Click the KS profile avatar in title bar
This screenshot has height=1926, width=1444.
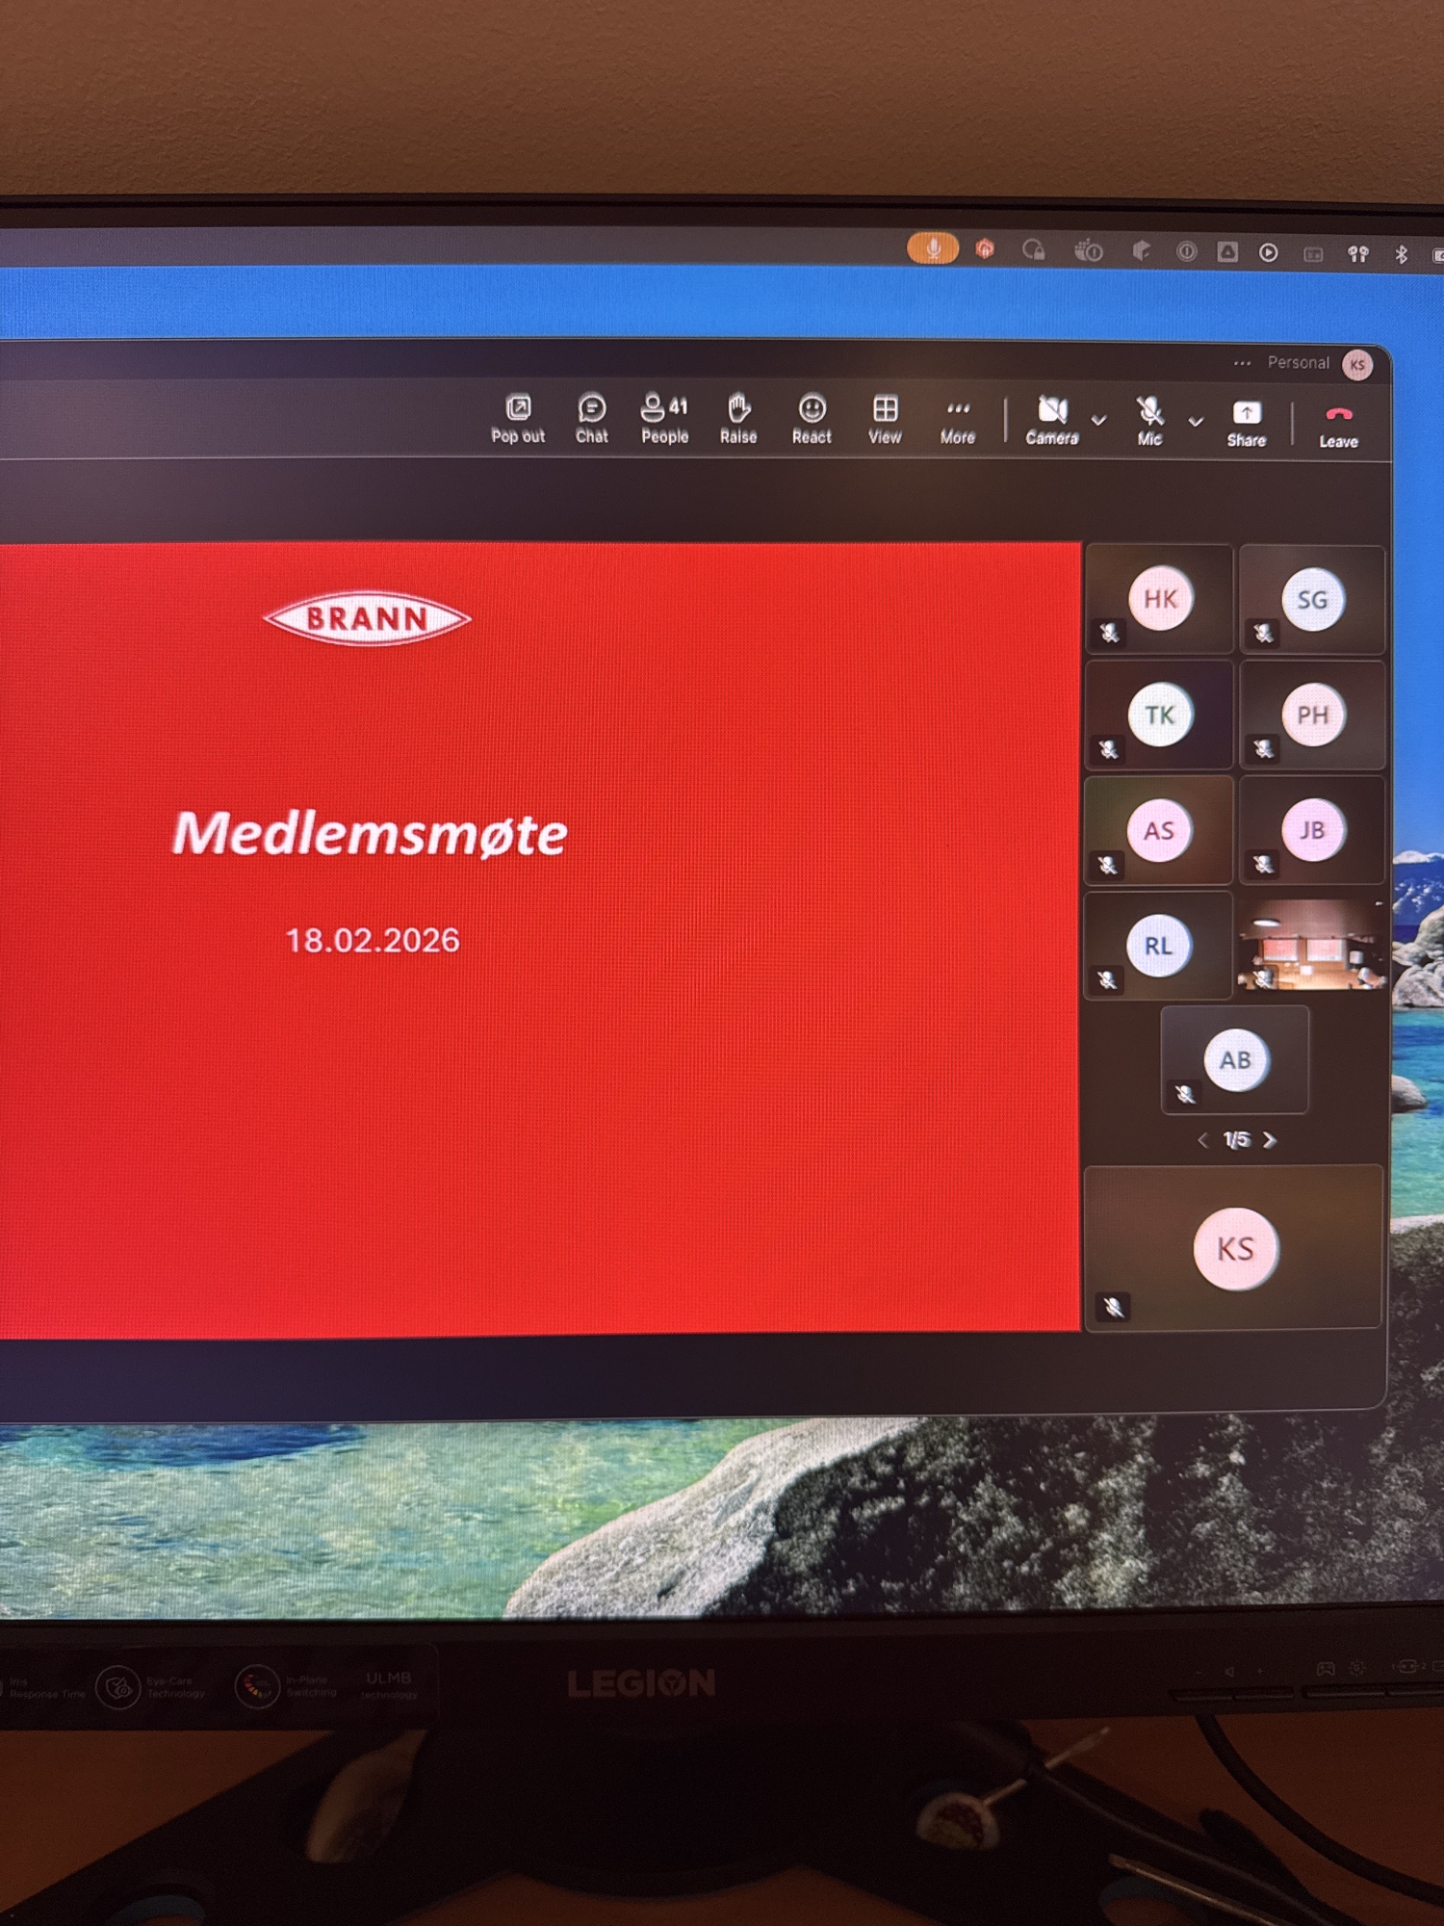tap(1357, 365)
